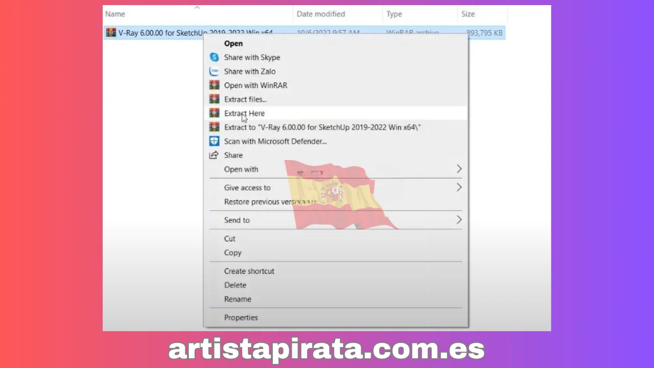Image resolution: width=654 pixels, height=368 pixels.
Task: Choose Restore previous versions
Action: point(270,202)
